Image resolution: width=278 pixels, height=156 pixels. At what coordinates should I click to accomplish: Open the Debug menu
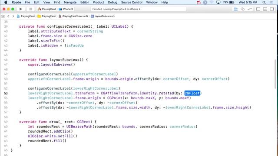tap(113, 2)
